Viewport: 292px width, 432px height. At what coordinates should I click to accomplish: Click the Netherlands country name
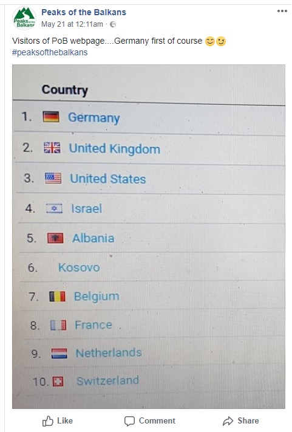click(109, 353)
